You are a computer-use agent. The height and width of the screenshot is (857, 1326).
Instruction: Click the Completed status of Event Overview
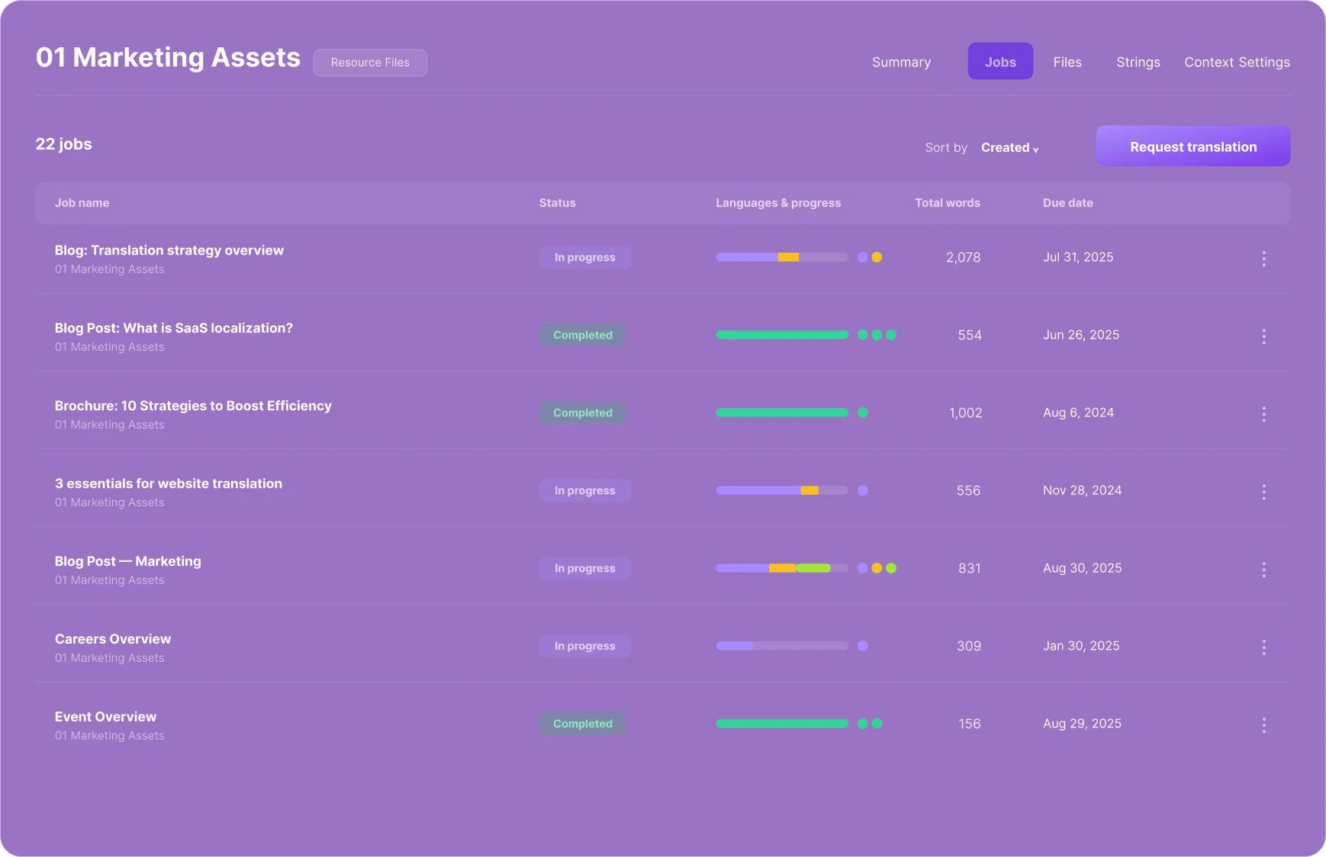coord(583,724)
